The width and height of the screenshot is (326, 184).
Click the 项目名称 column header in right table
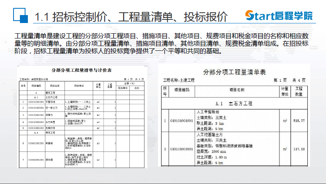coord(237,90)
